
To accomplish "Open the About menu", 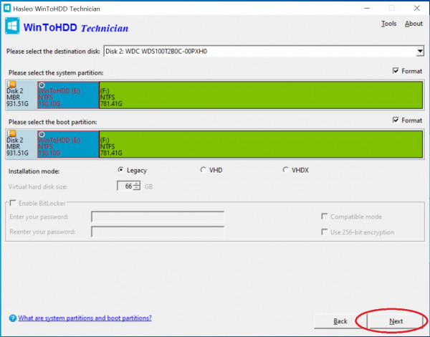I will coord(414,24).
